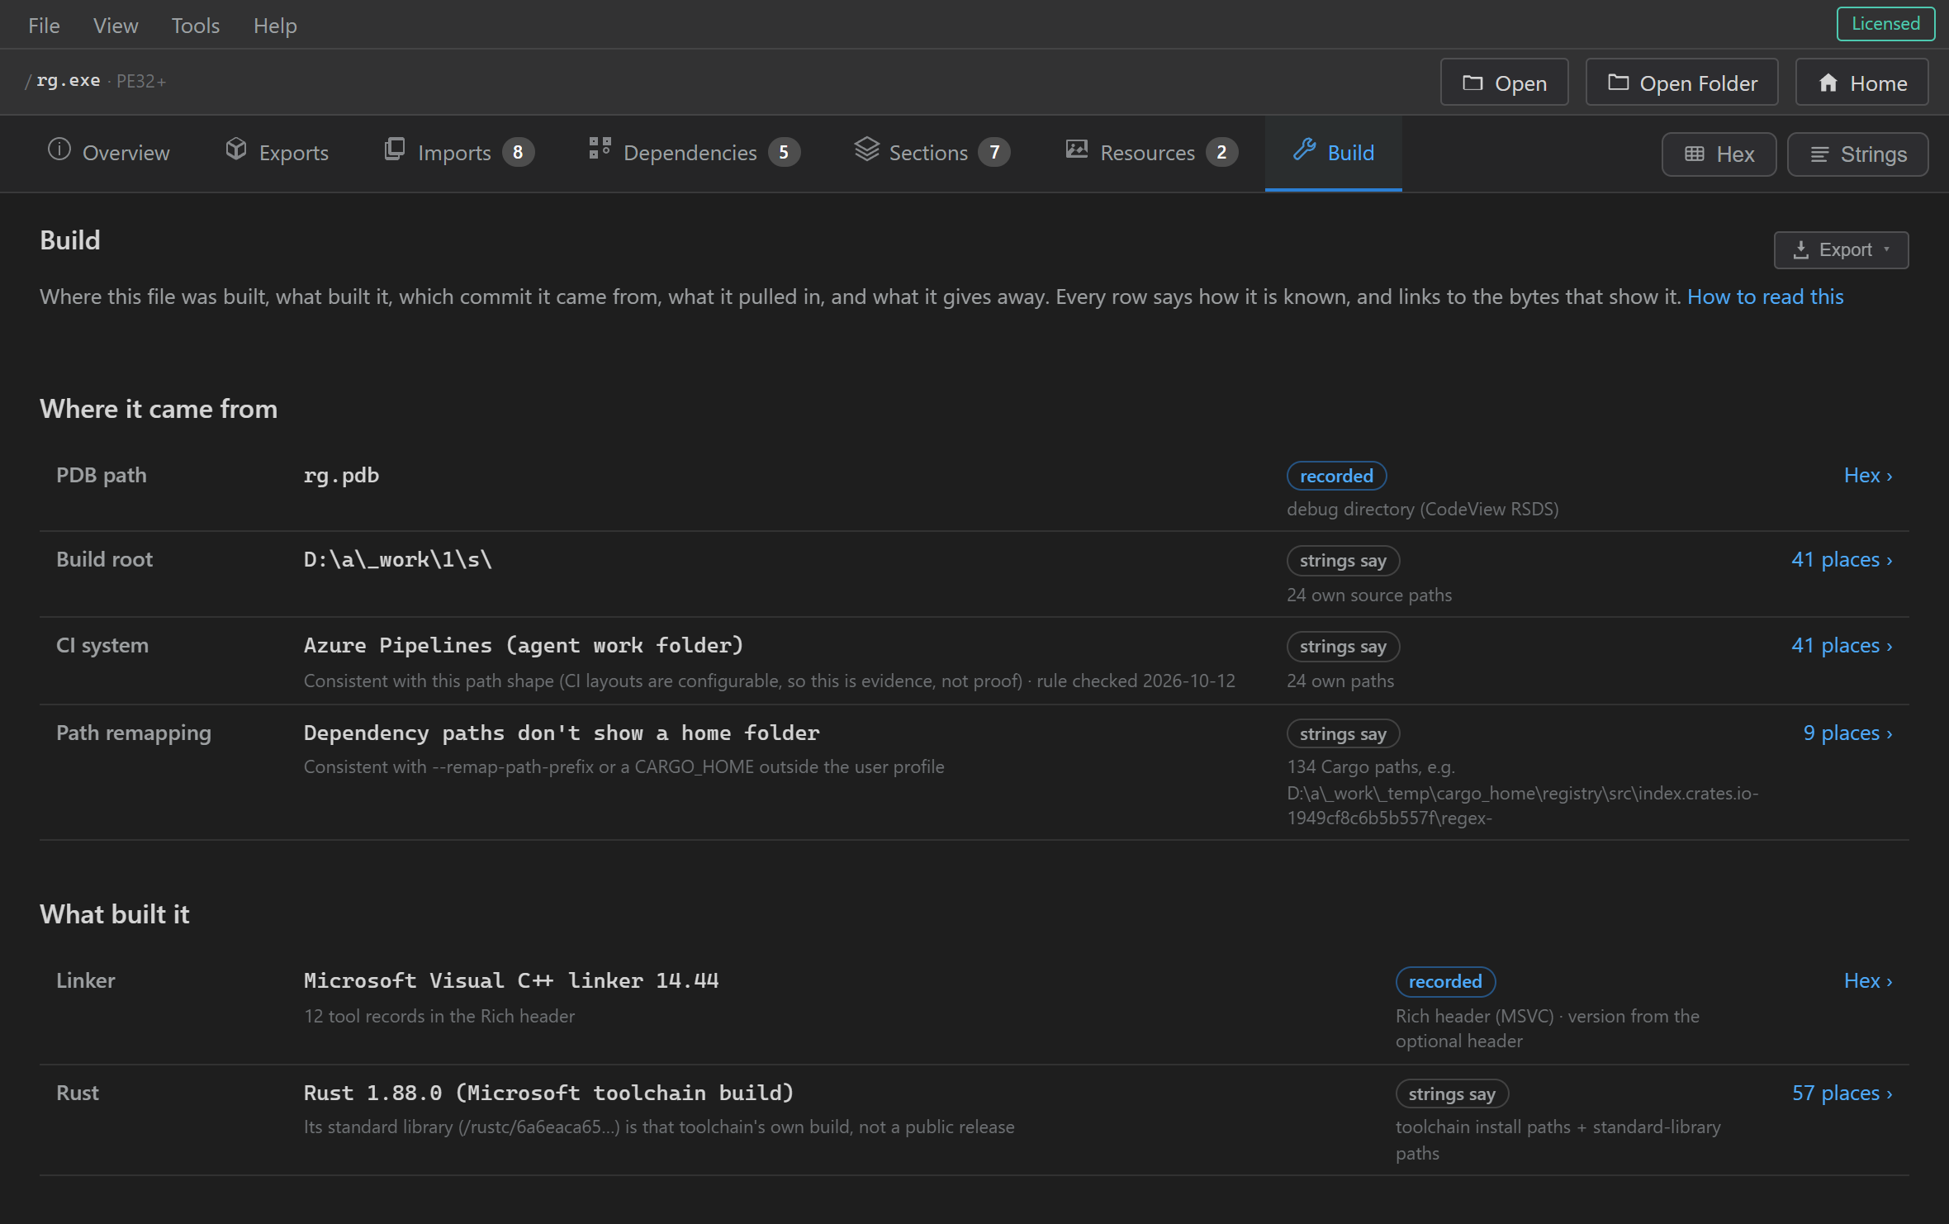Click the Exports cube icon

[236, 149]
